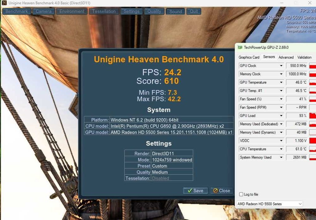Click the 61.0 °C CPU Temperature value
Image resolution: width=316 pixels, height=220 pixels.
coord(297,149)
